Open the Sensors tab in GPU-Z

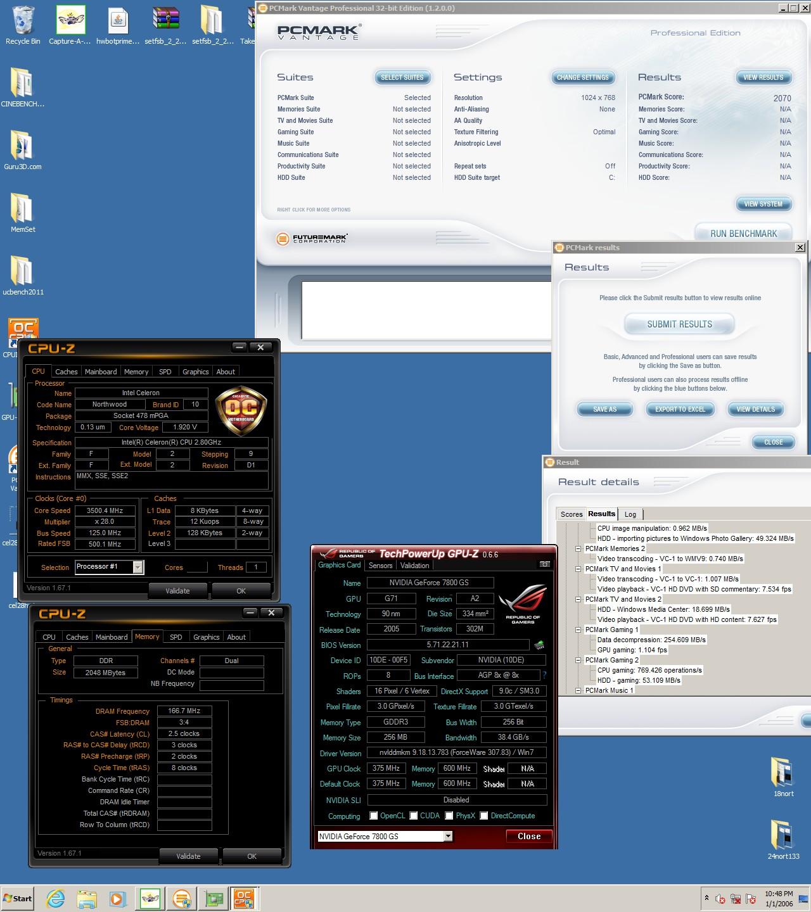point(380,566)
